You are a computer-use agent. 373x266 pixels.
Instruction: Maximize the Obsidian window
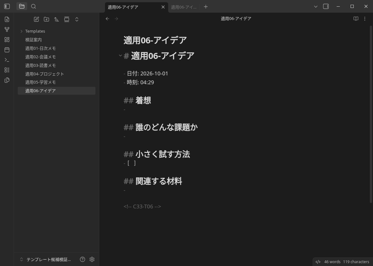pyautogui.click(x=352, y=6)
